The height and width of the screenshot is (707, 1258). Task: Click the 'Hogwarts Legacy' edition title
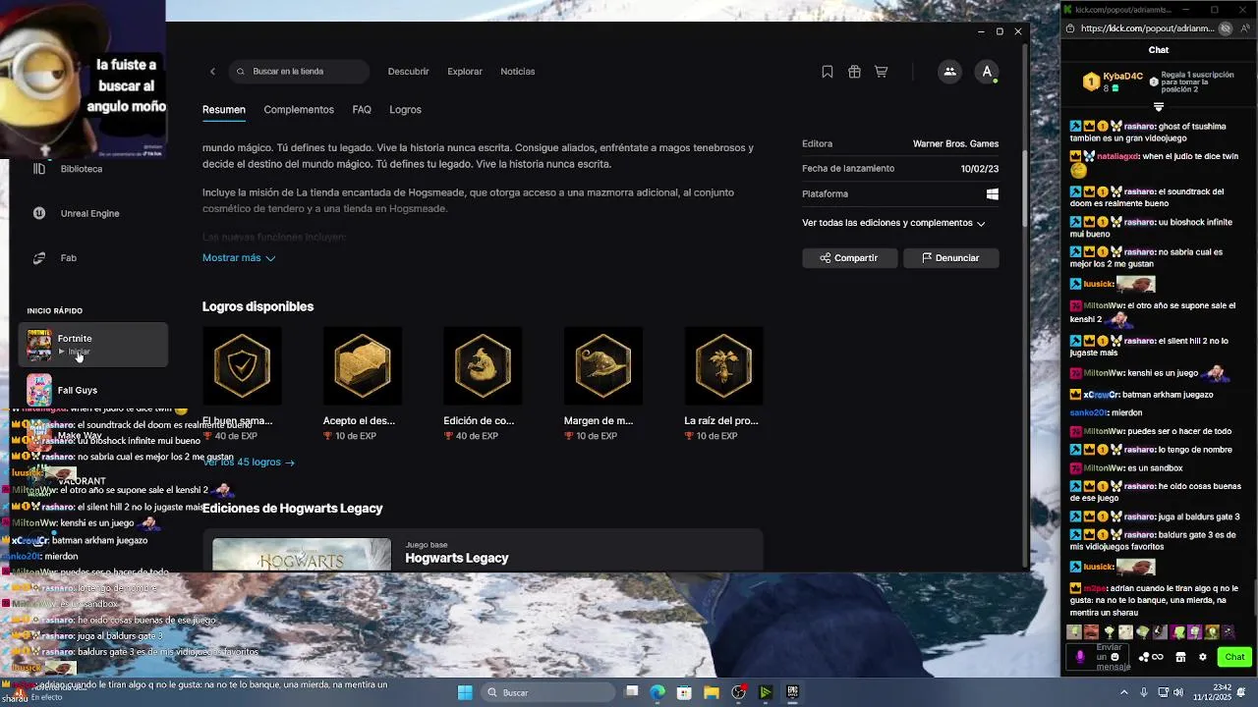click(457, 558)
